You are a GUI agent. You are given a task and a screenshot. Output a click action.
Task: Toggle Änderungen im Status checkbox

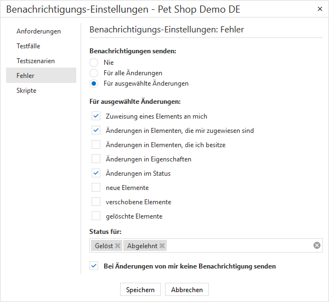pyautogui.click(x=96, y=174)
